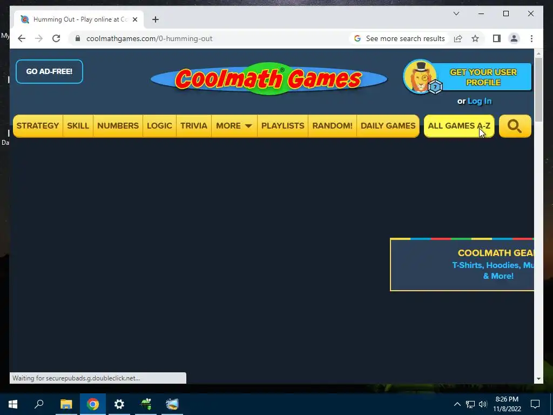Expand the MORE dropdown menu
The height and width of the screenshot is (415, 553).
234,126
